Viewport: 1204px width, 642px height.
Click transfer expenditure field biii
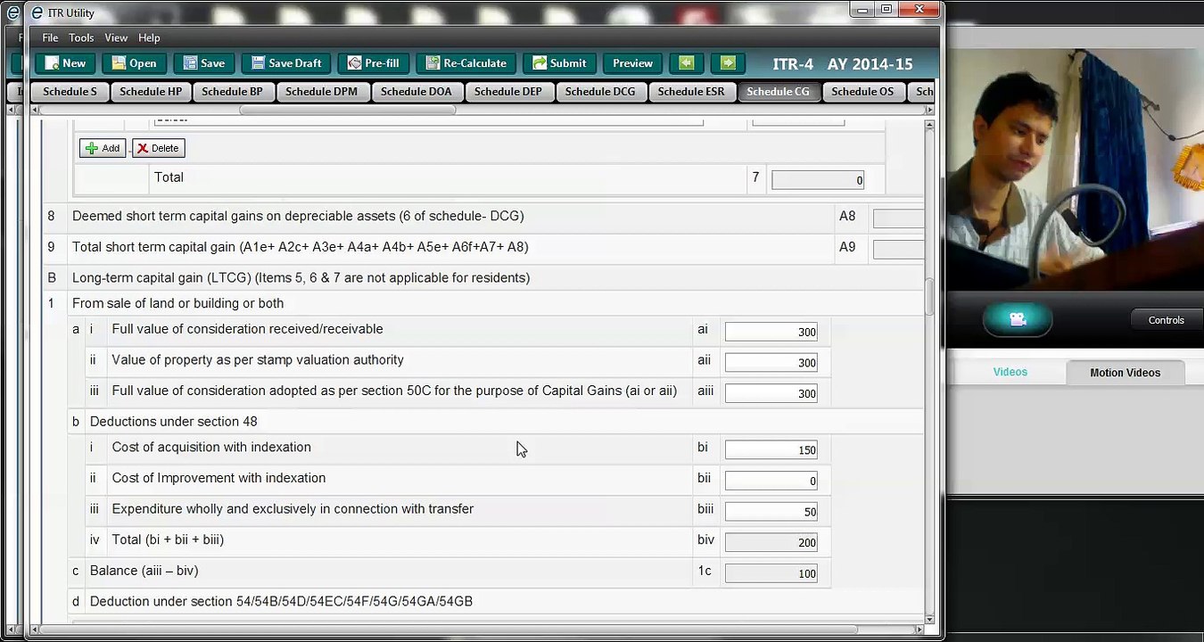click(x=771, y=512)
